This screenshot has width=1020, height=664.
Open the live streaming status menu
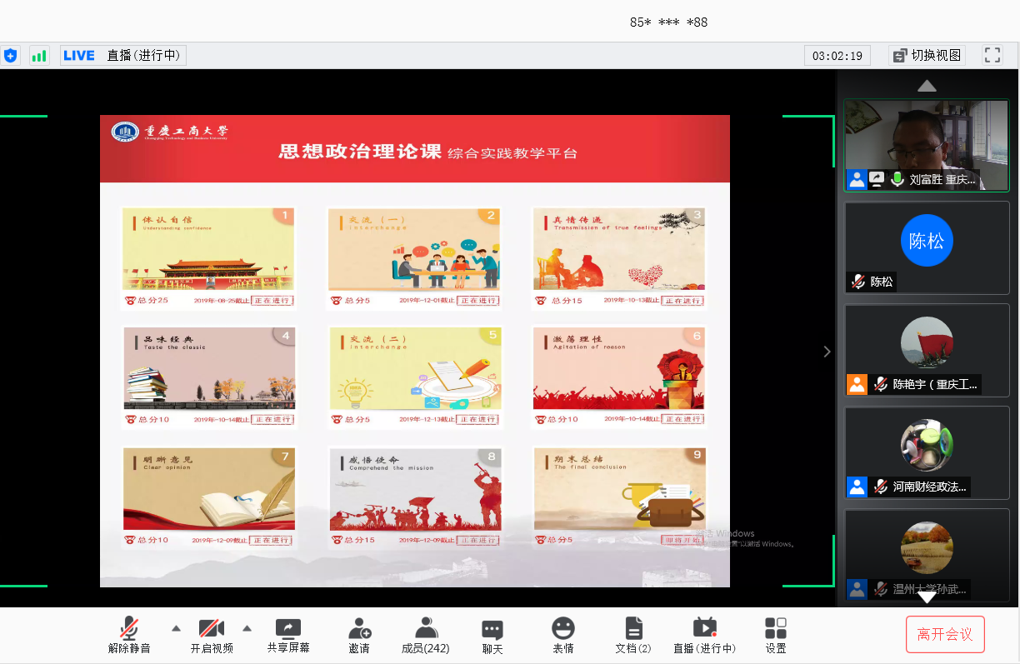[x=705, y=636]
